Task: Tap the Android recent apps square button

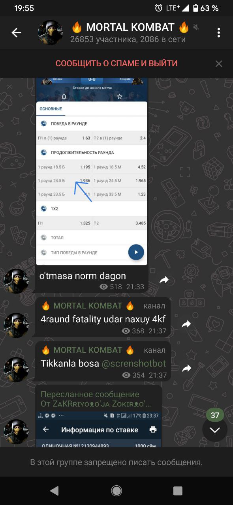Action: 178,490
